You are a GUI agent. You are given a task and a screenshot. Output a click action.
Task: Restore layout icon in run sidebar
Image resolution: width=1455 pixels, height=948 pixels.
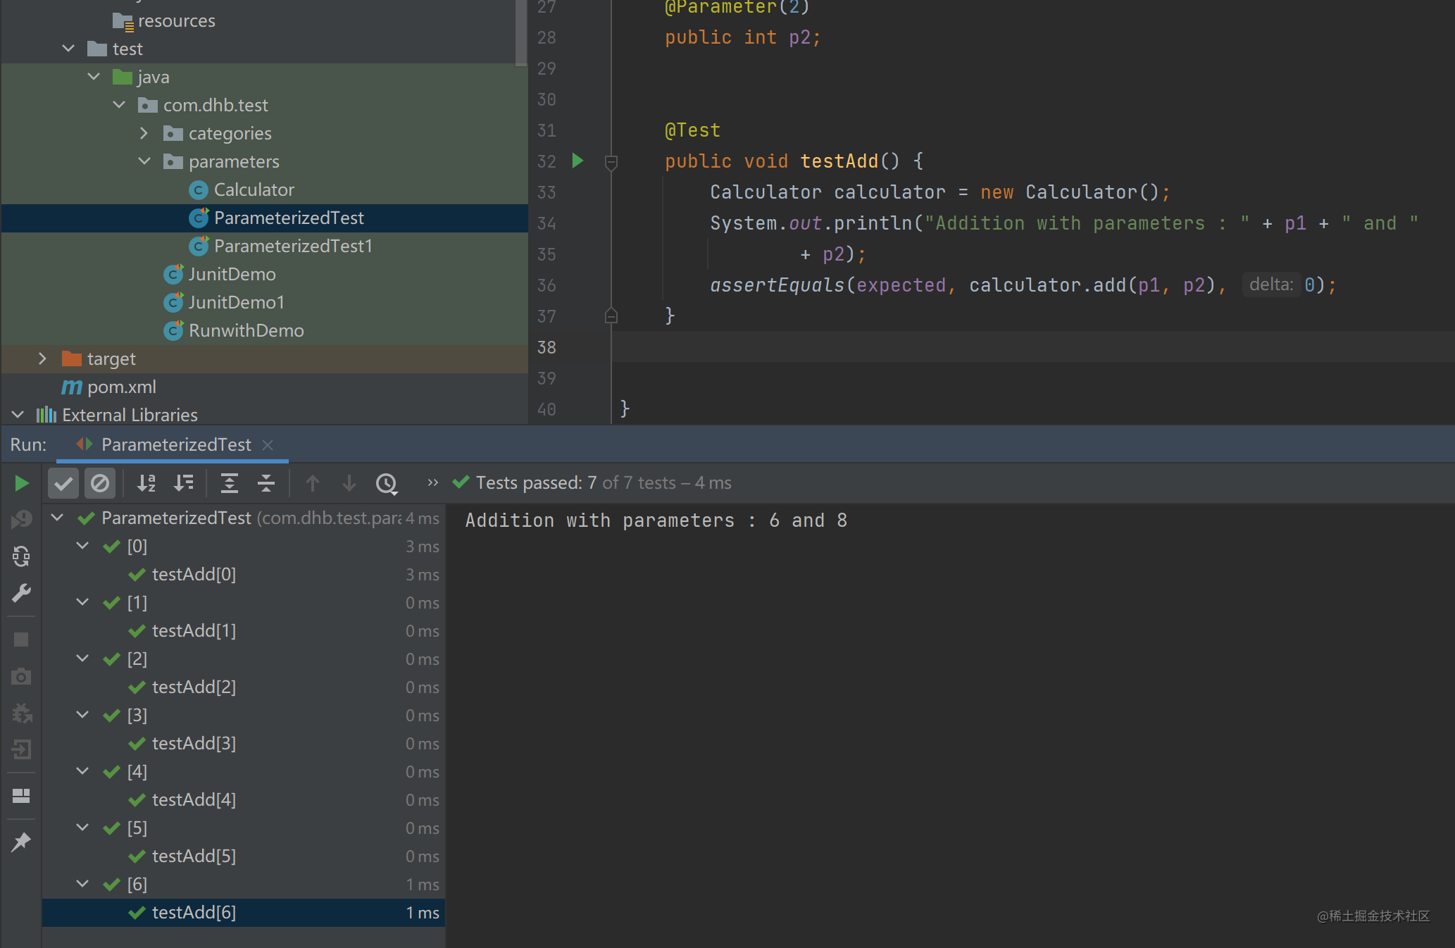[21, 796]
